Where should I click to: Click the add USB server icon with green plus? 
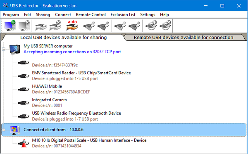10,26
